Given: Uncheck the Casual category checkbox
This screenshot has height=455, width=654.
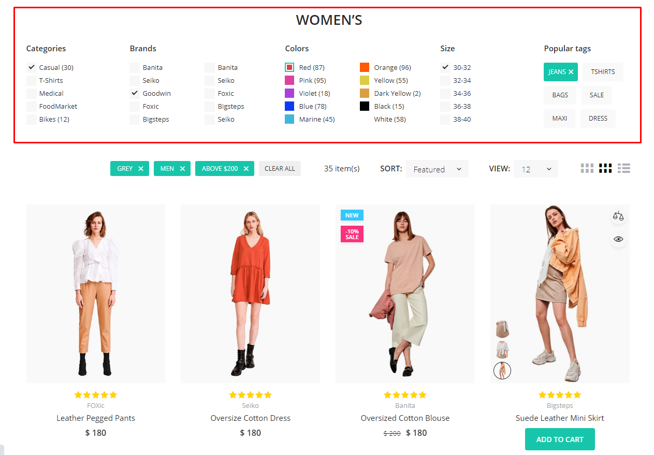Looking at the screenshot, I should [x=32, y=67].
